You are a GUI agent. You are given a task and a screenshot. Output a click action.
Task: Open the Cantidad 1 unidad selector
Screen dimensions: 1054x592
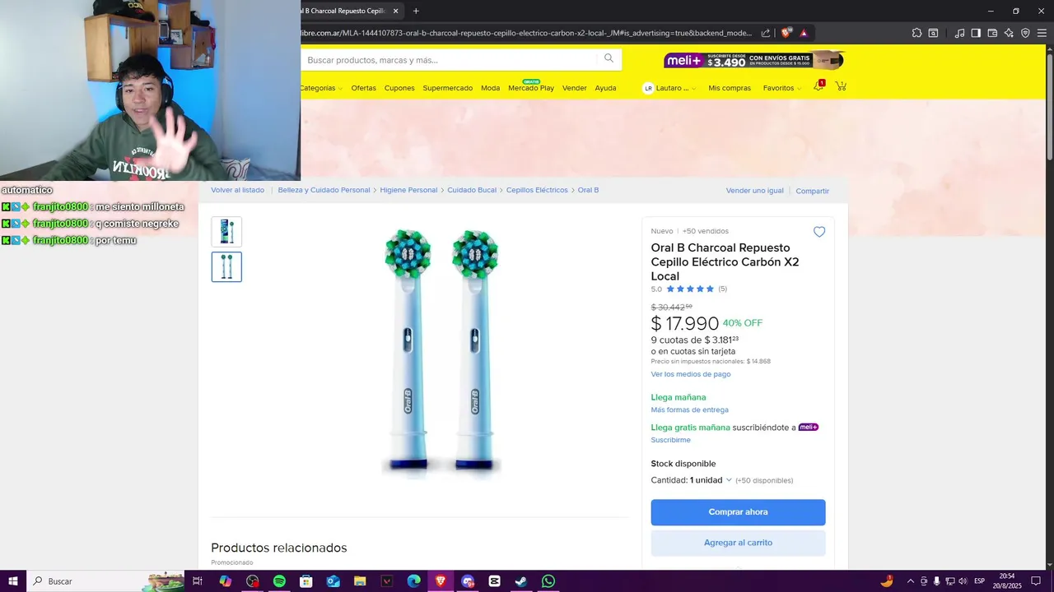coord(711,480)
